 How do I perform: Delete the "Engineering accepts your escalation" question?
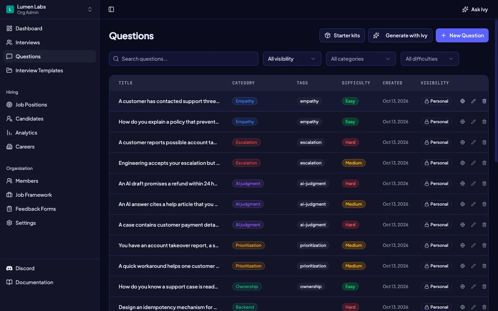484,163
